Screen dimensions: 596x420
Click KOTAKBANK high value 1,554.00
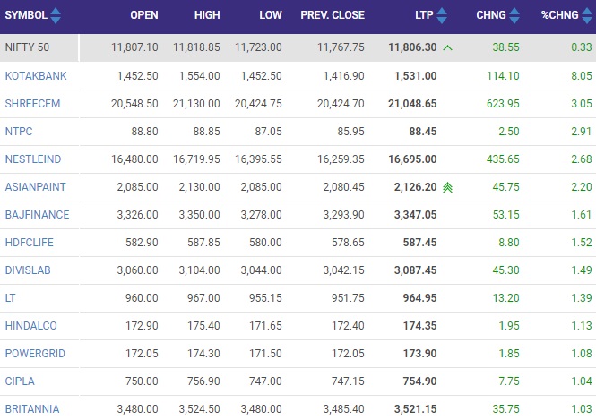click(x=200, y=76)
